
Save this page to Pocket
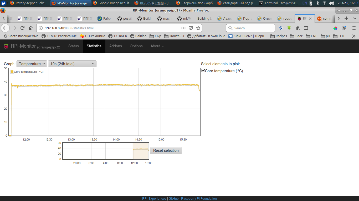[x=191, y=28]
